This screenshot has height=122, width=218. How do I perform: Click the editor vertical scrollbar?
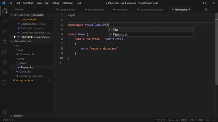pyautogui.click(x=217, y=49)
